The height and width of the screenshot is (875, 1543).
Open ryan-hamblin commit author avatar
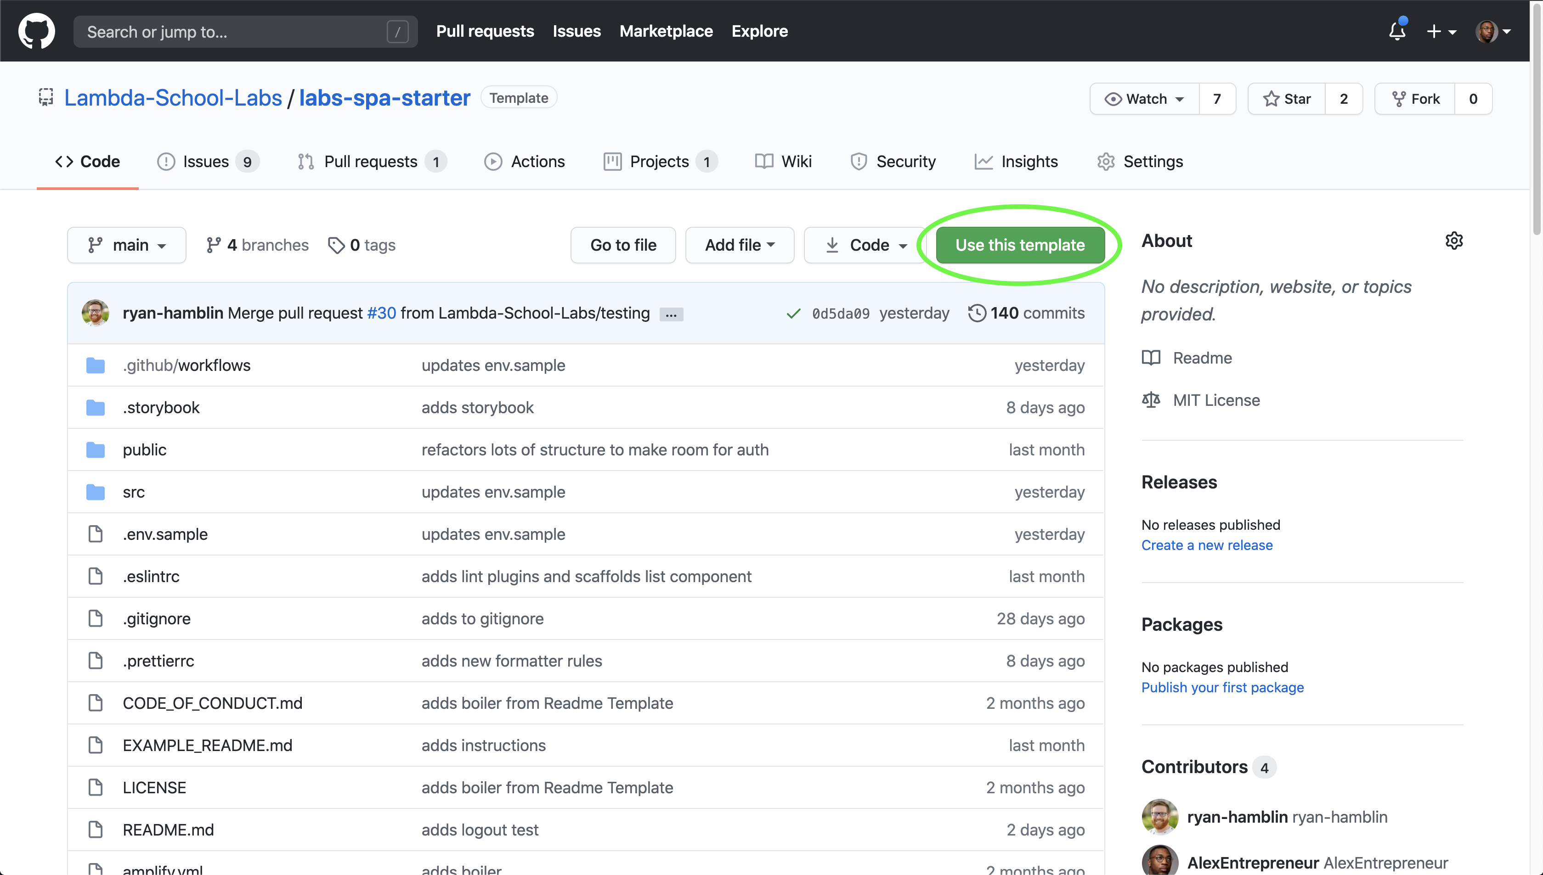95,313
